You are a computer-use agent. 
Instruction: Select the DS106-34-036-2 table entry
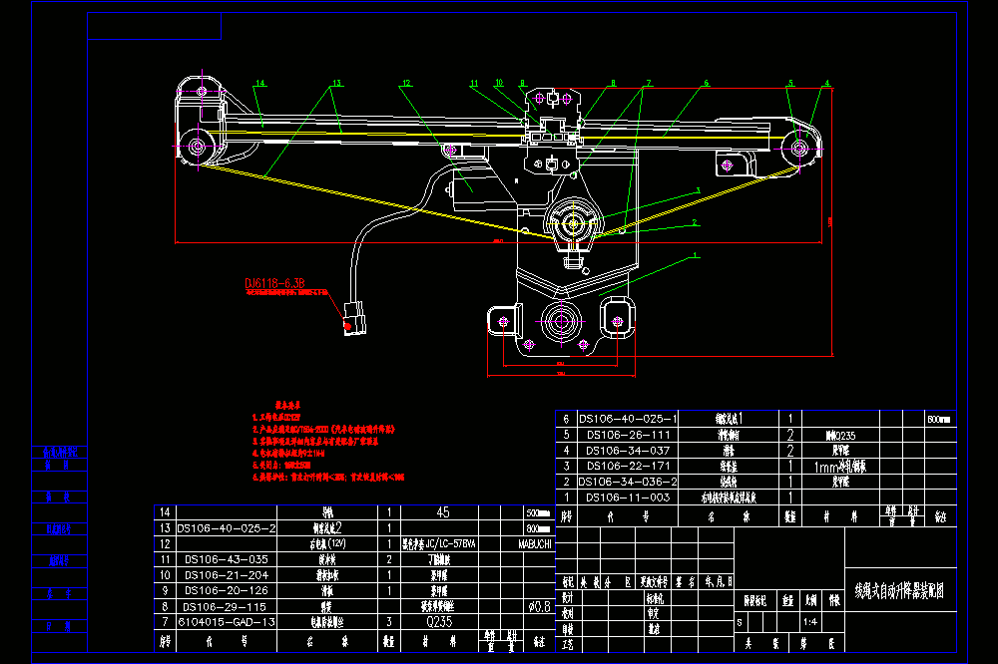(x=628, y=483)
